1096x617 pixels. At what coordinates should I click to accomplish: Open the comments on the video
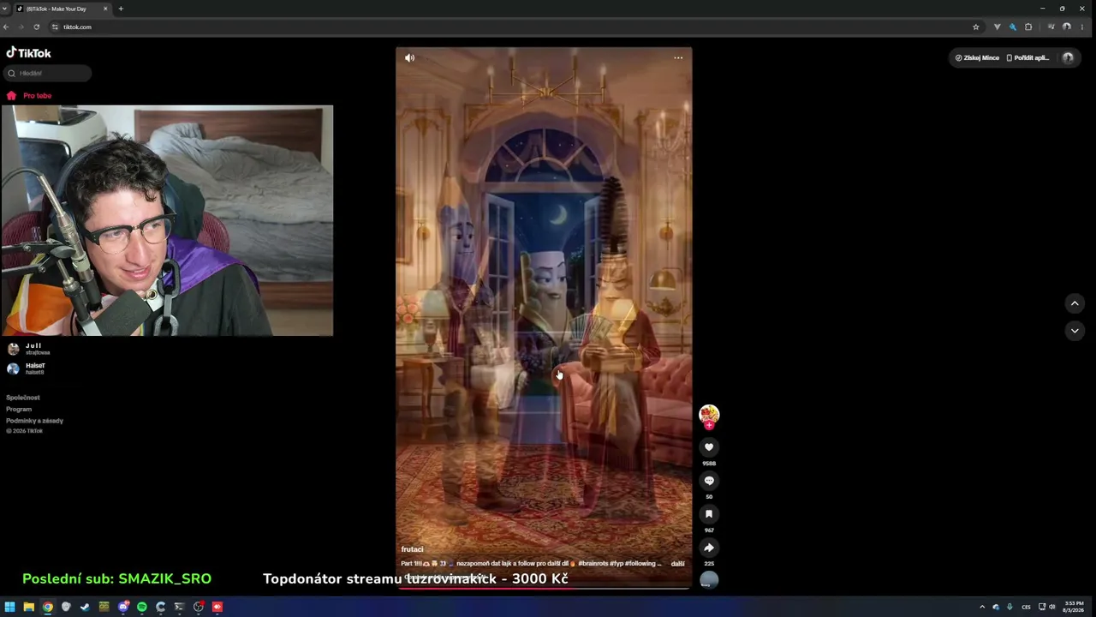point(709,481)
